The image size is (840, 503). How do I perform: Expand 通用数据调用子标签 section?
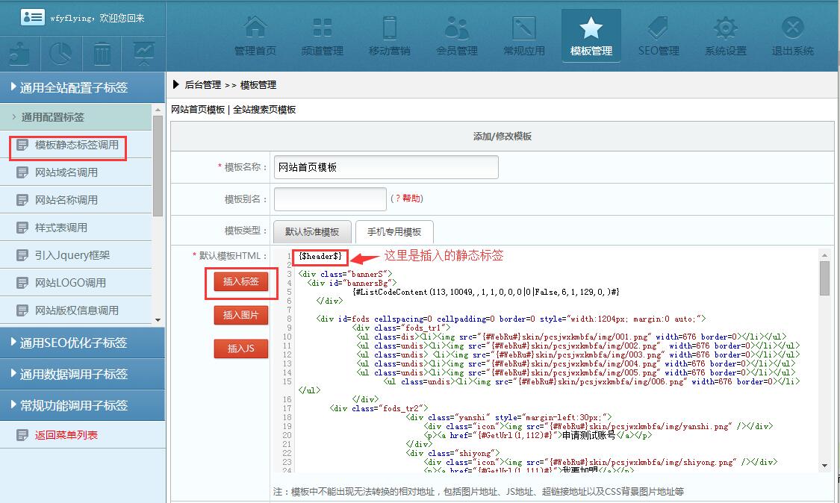pos(82,374)
